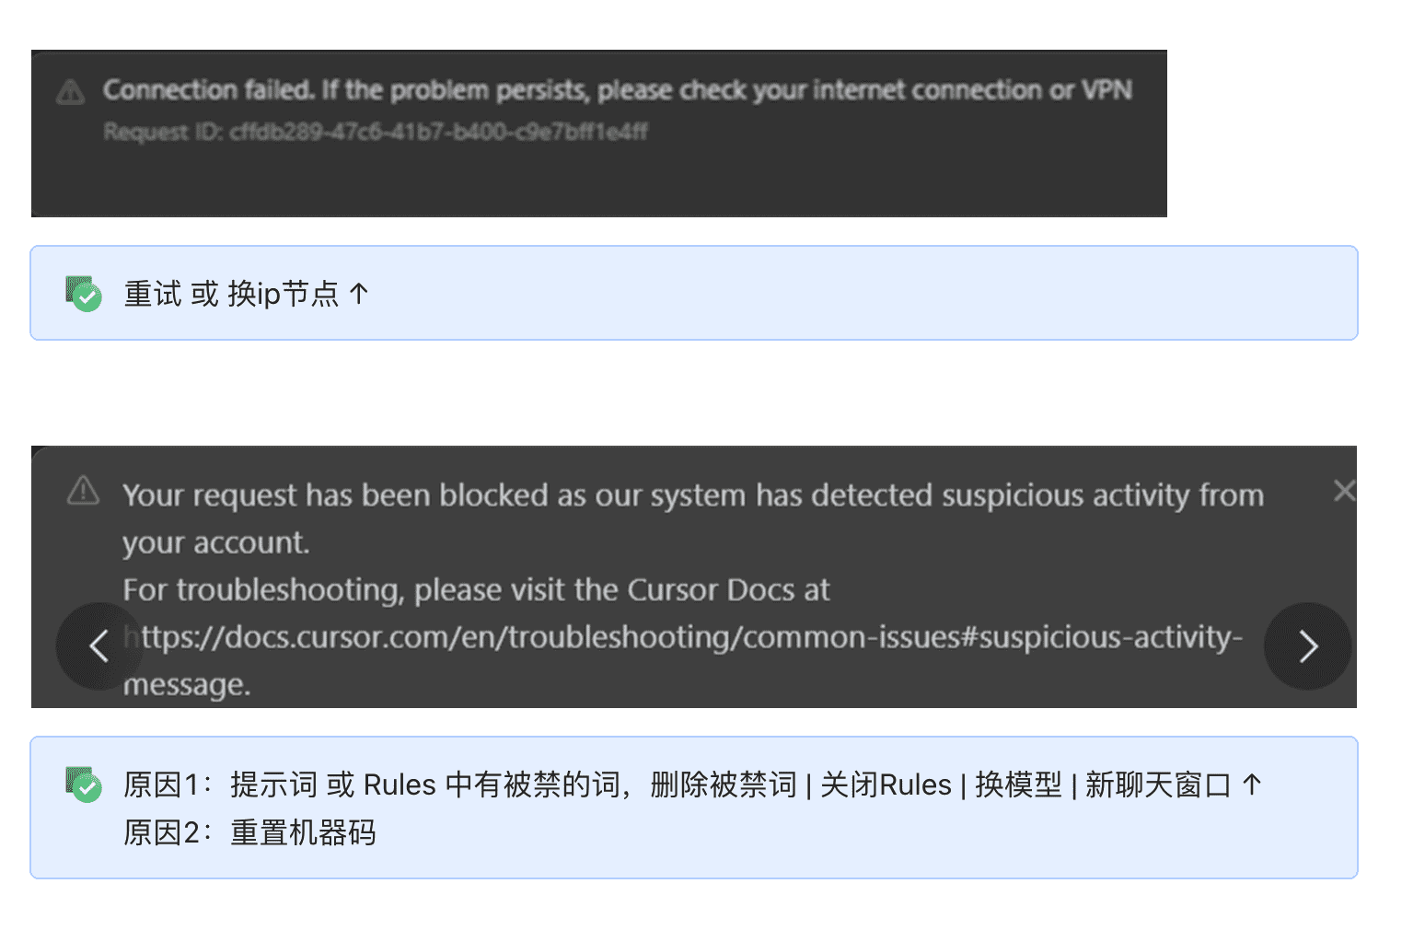Click the up arrow after 换ip节点
Viewport: 1425px width, 930px height.
[359, 294]
